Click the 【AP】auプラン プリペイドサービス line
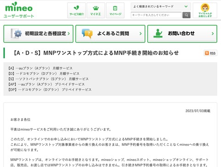Screen dimensions: 221x167 [46, 84]
